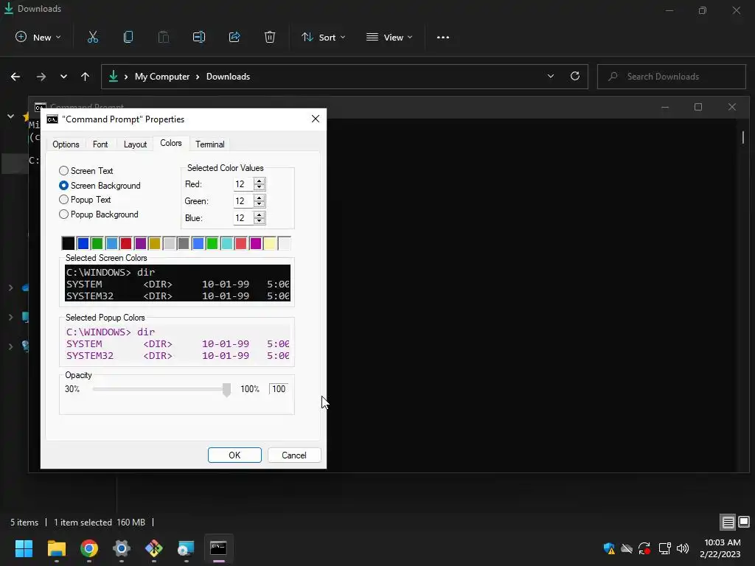The width and height of the screenshot is (755, 566).
Task: Switch Explorer to large thumbnails view icon
Action: click(x=744, y=522)
